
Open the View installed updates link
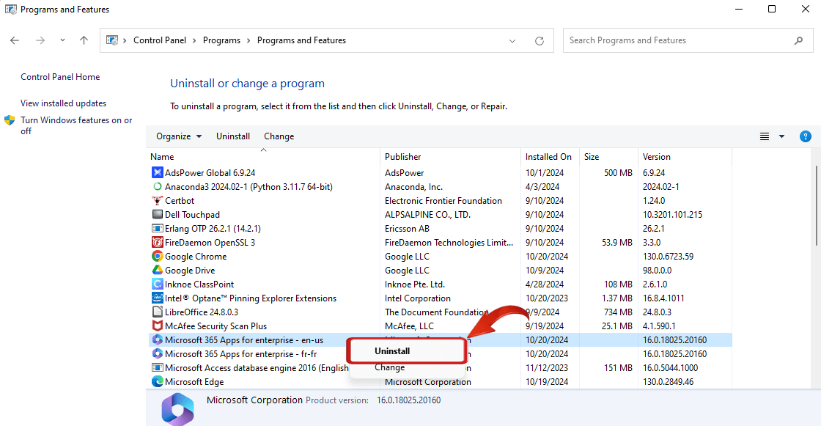click(63, 103)
